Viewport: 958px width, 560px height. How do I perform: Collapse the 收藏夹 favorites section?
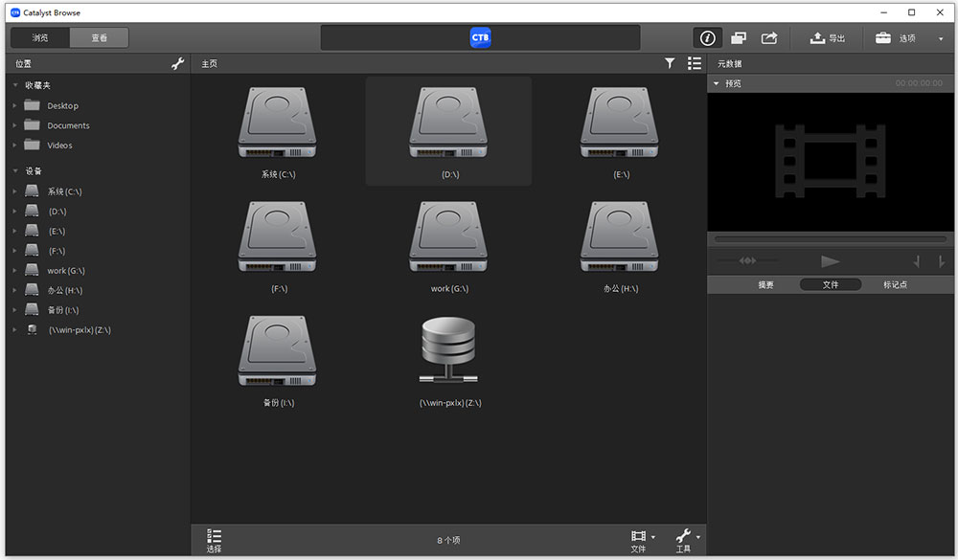click(15, 85)
